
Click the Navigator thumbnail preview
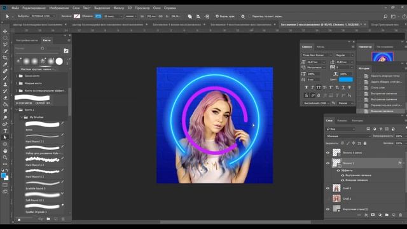tap(382, 57)
